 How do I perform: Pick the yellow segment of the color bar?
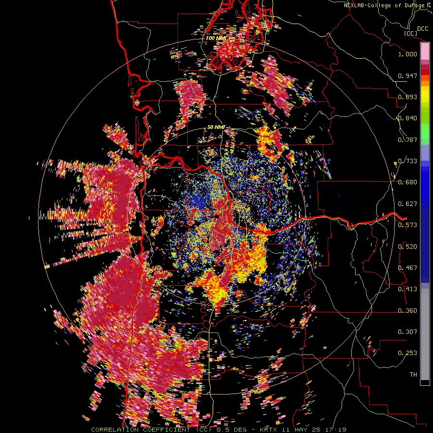coord(425,94)
